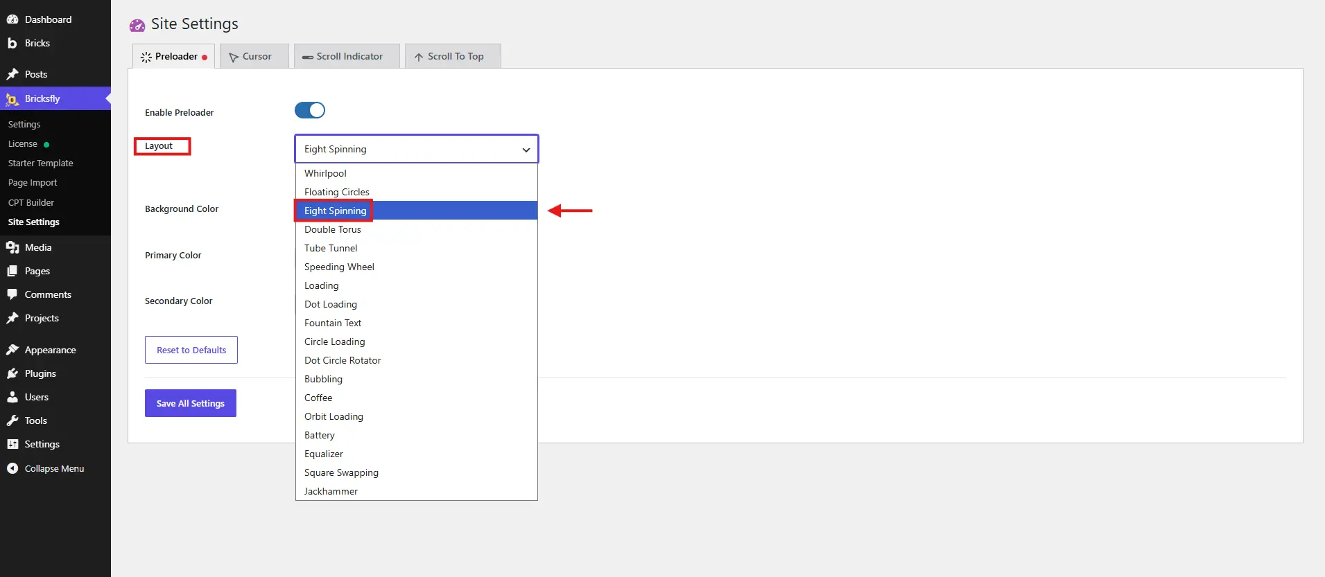Click the Appearance brush icon
This screenshot has height=577, width=1325.
pyautogui.click(x=12, y=350)
